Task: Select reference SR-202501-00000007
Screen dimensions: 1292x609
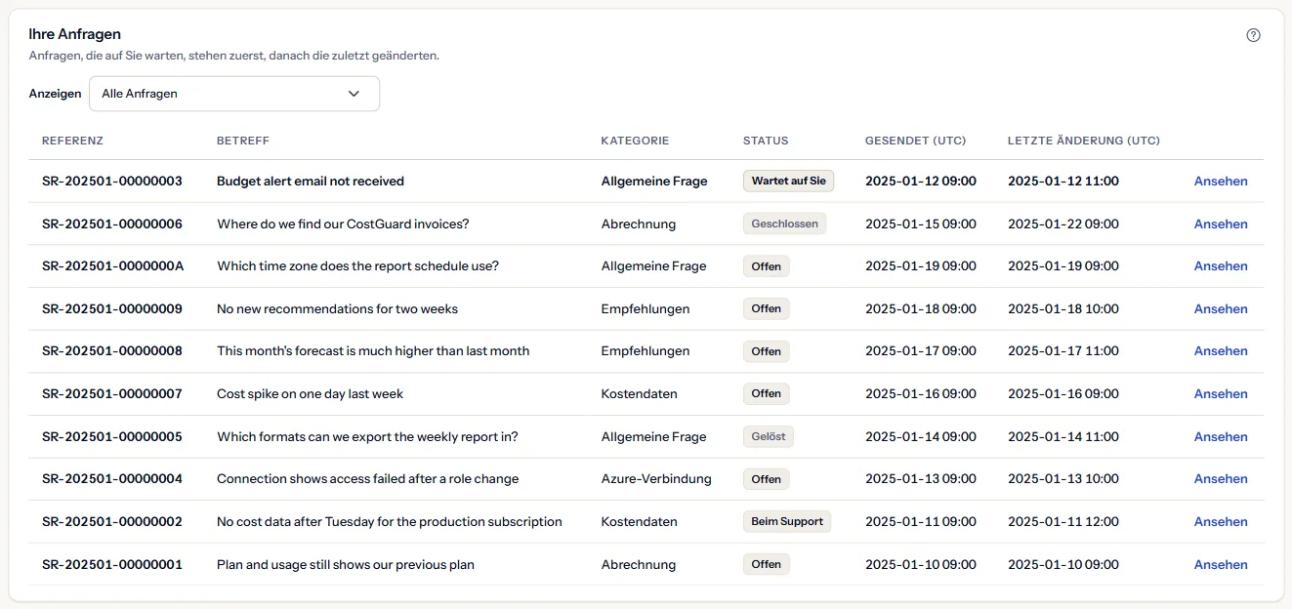Action: 112,393
